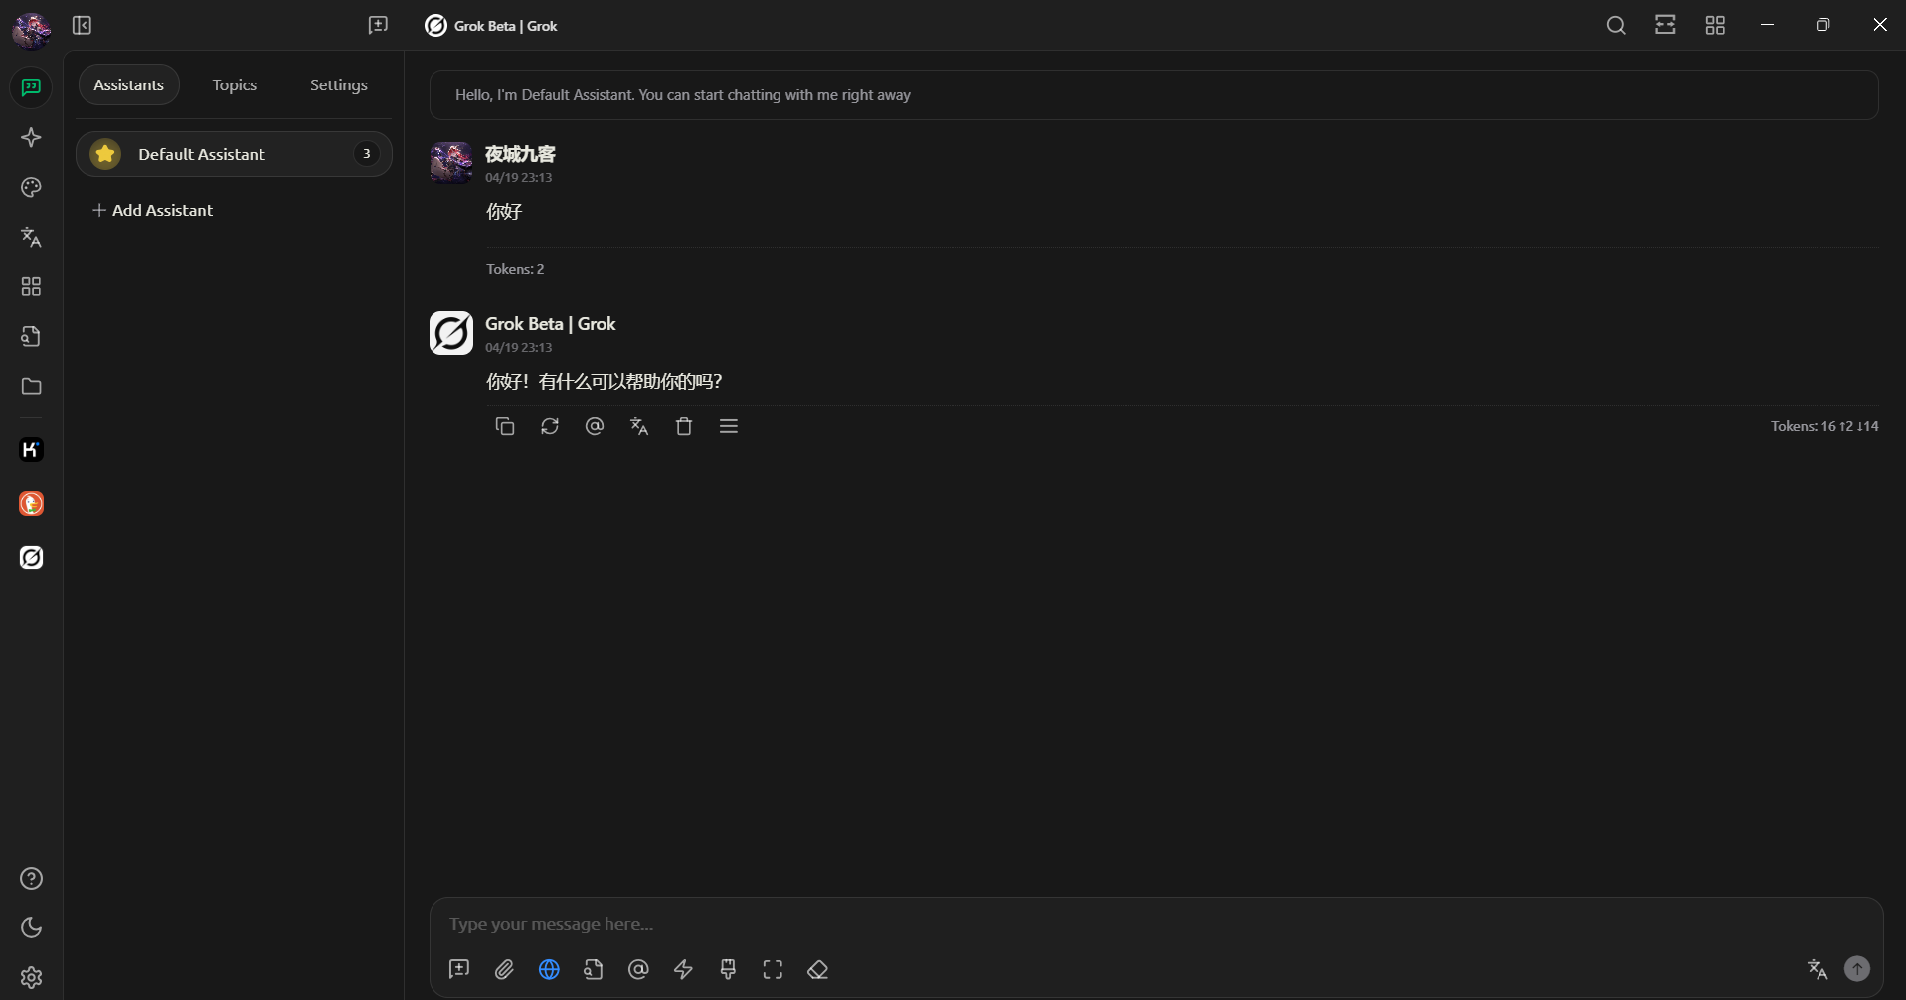The width and height of the screenshot is (1906, 1000).
Task: Click the Tokens: 2 label
Action: coord(515,269)
